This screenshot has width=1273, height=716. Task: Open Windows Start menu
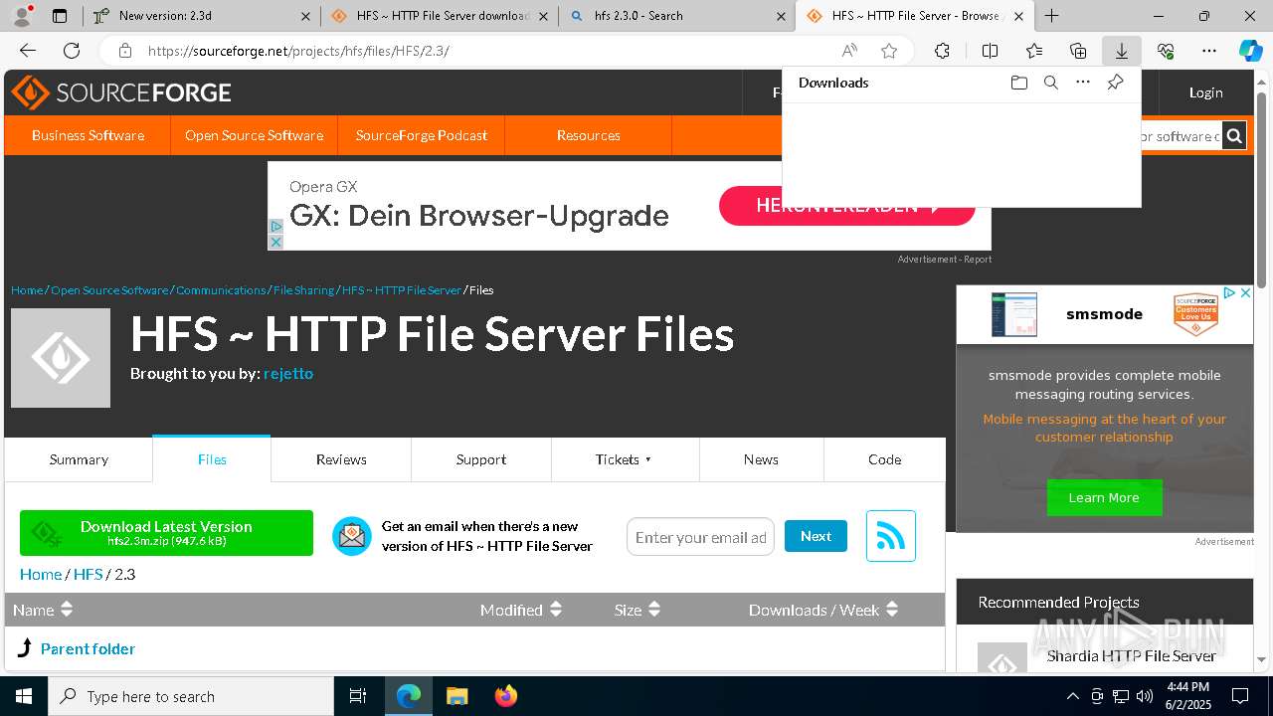[x=24, y=696]
